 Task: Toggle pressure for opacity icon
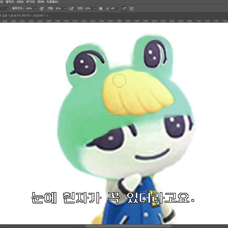41,9
